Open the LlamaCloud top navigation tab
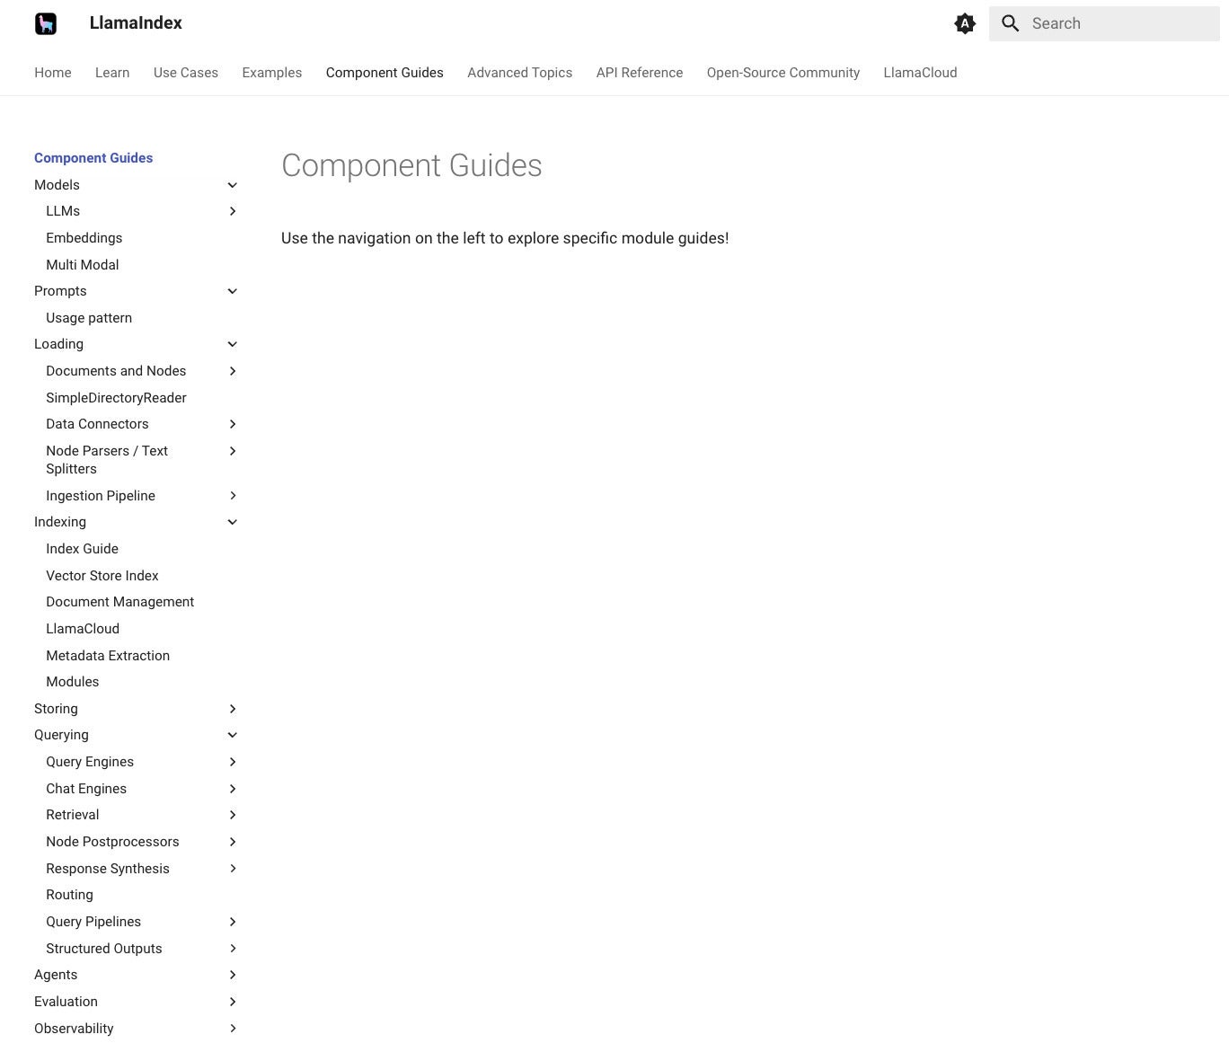This screenshot has height=1061, width=1229. [x=920, y=73]
